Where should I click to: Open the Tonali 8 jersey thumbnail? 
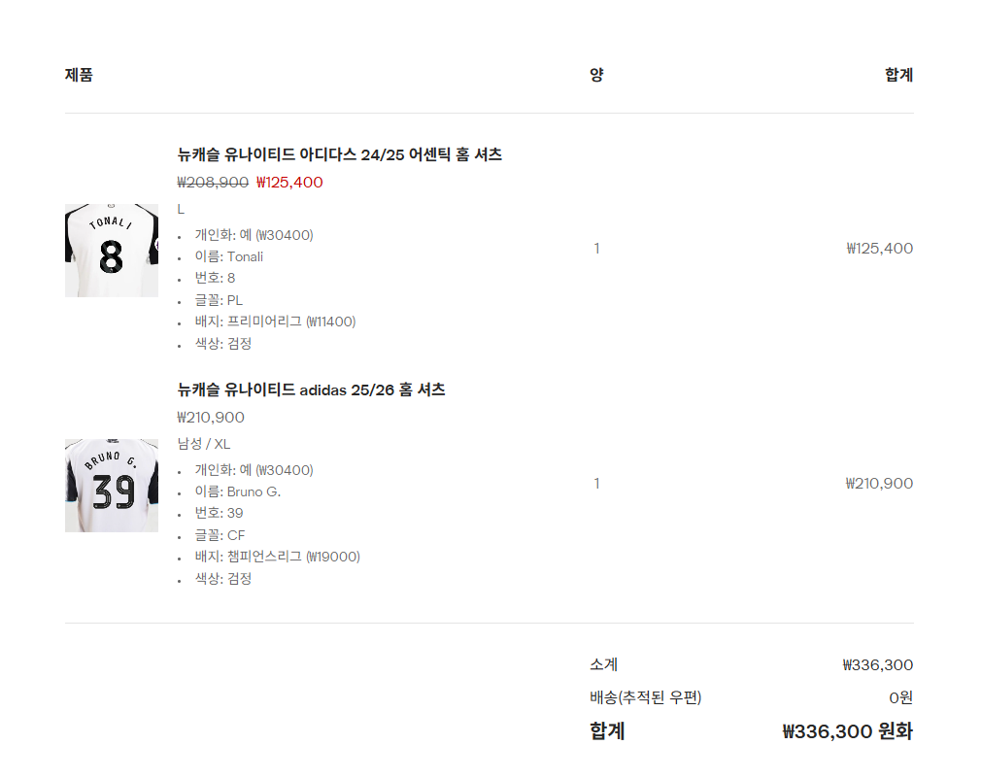(x=112, y=250)
